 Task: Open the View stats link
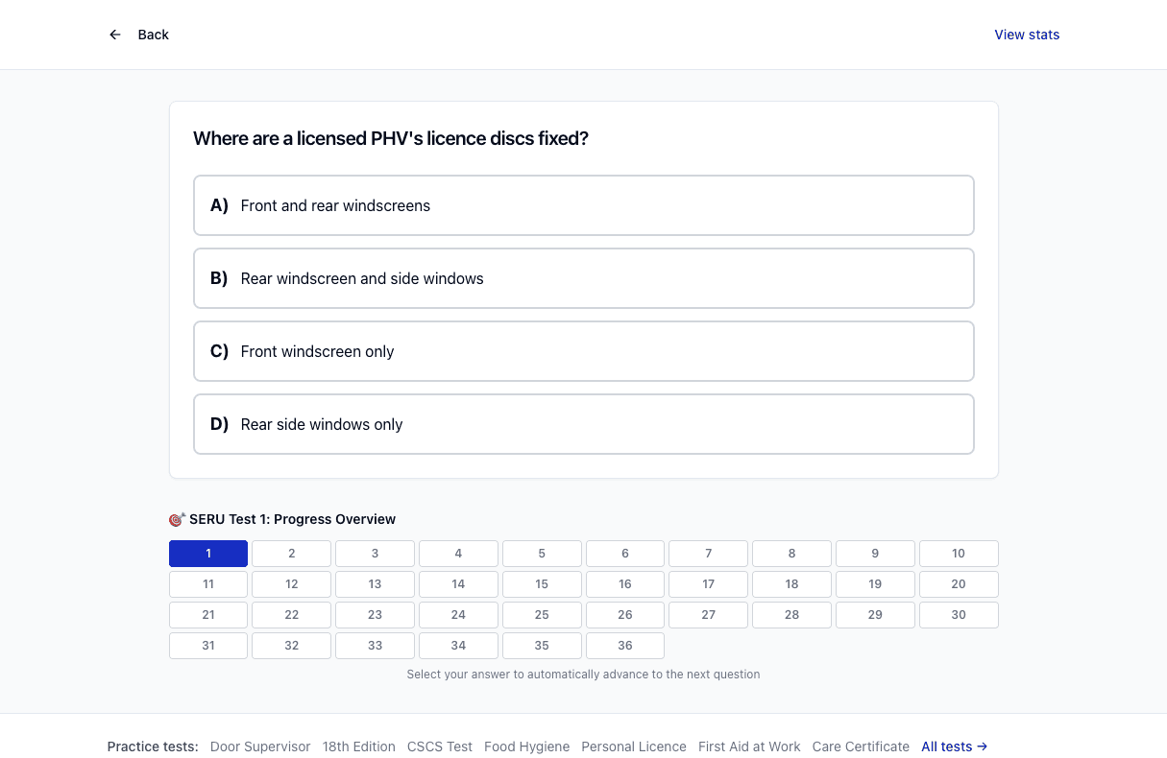click(1027, 35)
